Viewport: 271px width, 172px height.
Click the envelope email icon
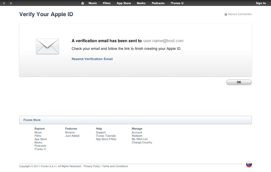pos(47,46)
